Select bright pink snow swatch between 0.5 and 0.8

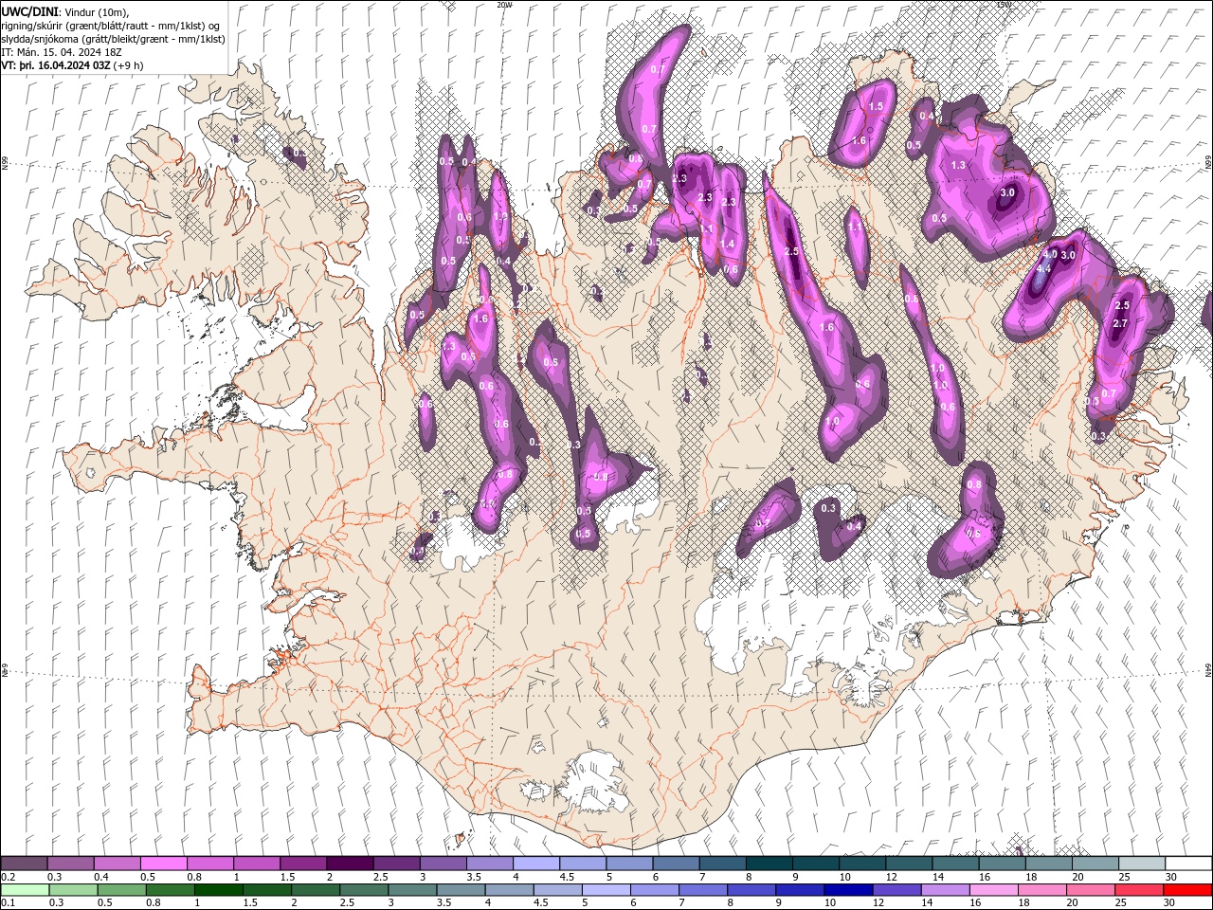pyautogui.click(x=164, y=864)
